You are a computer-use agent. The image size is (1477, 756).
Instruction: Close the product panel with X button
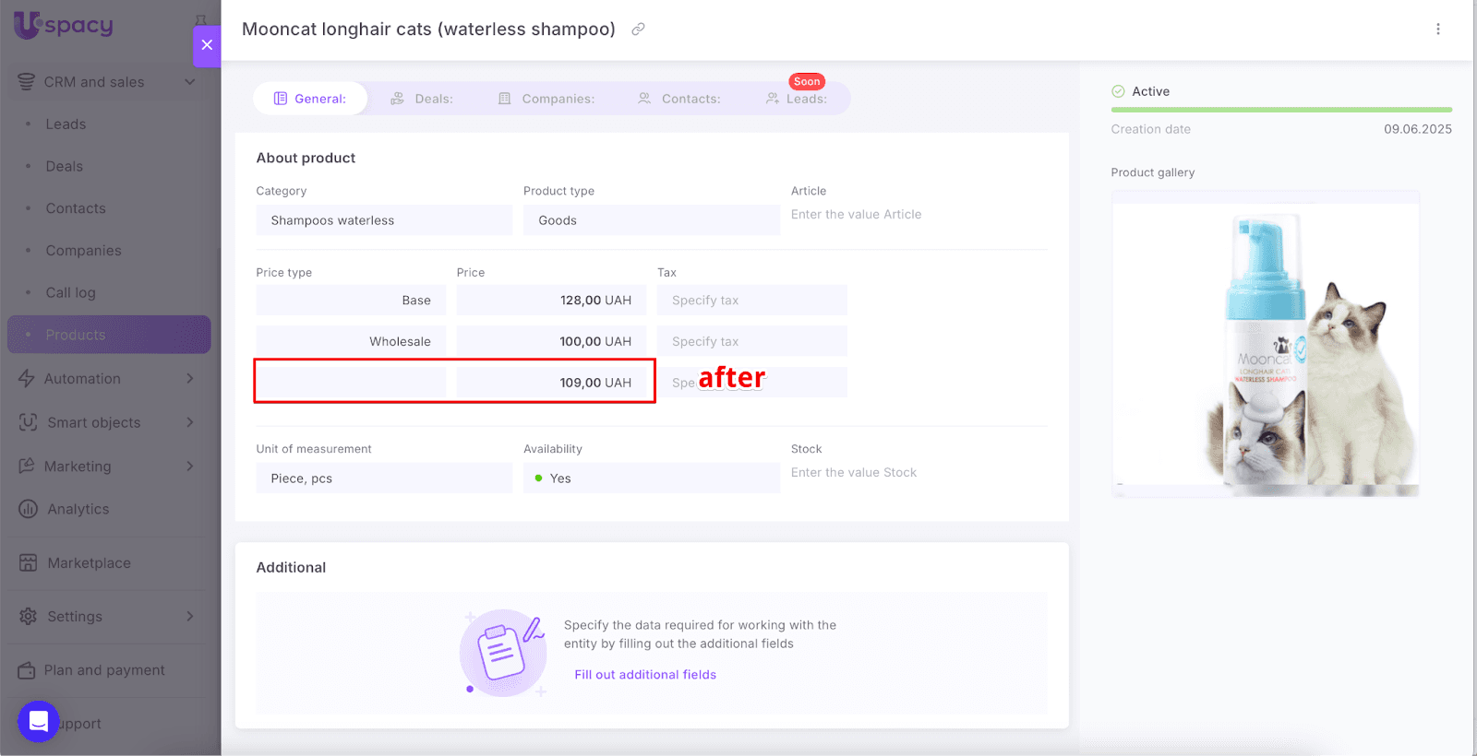click(x=207, y=45)
